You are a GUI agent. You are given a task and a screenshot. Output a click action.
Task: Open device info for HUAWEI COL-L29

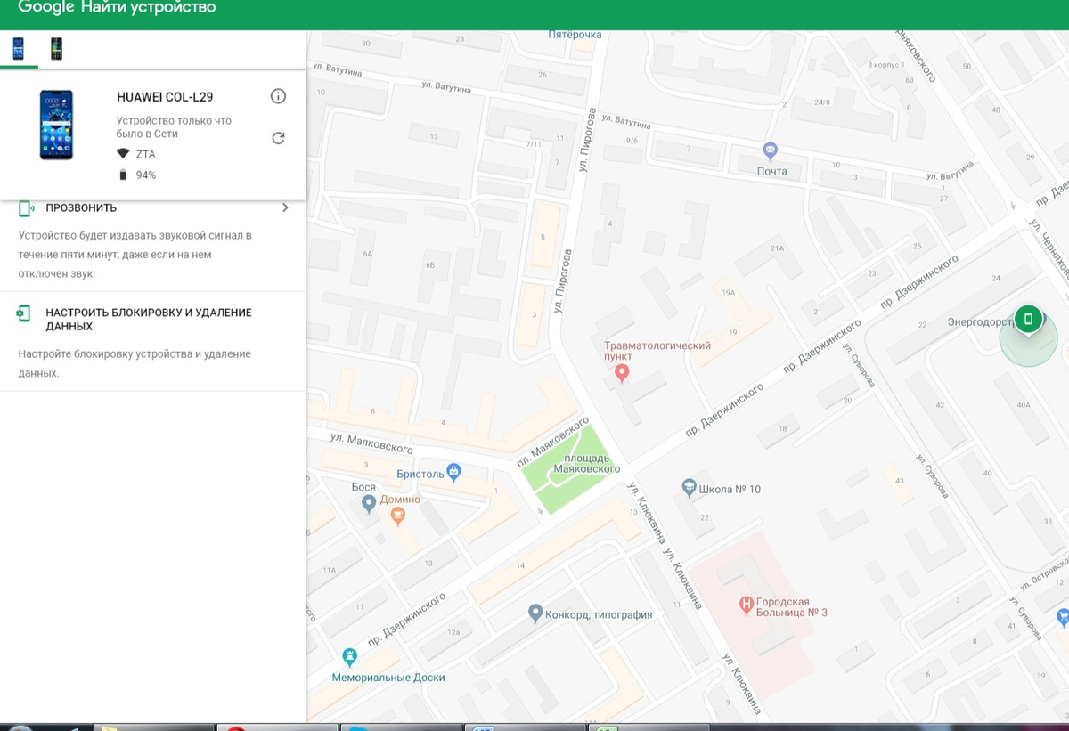click(278, 96)
